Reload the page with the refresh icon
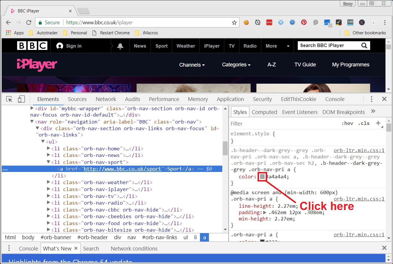Viewport: 393px width, 264px height. [29, 23]
